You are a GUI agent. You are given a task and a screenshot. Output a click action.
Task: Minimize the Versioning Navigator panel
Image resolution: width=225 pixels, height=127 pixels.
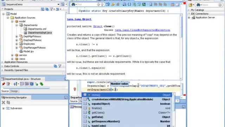coord(66,97)
